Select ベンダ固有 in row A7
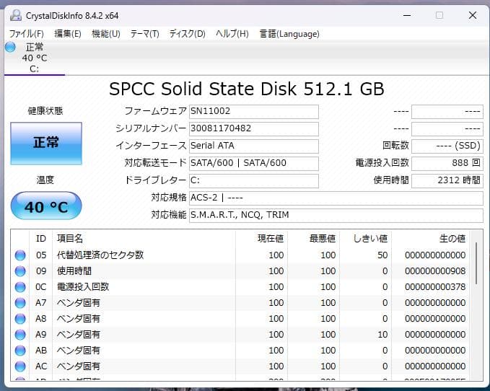Screen dimensions: 490x391 point(79,302)
